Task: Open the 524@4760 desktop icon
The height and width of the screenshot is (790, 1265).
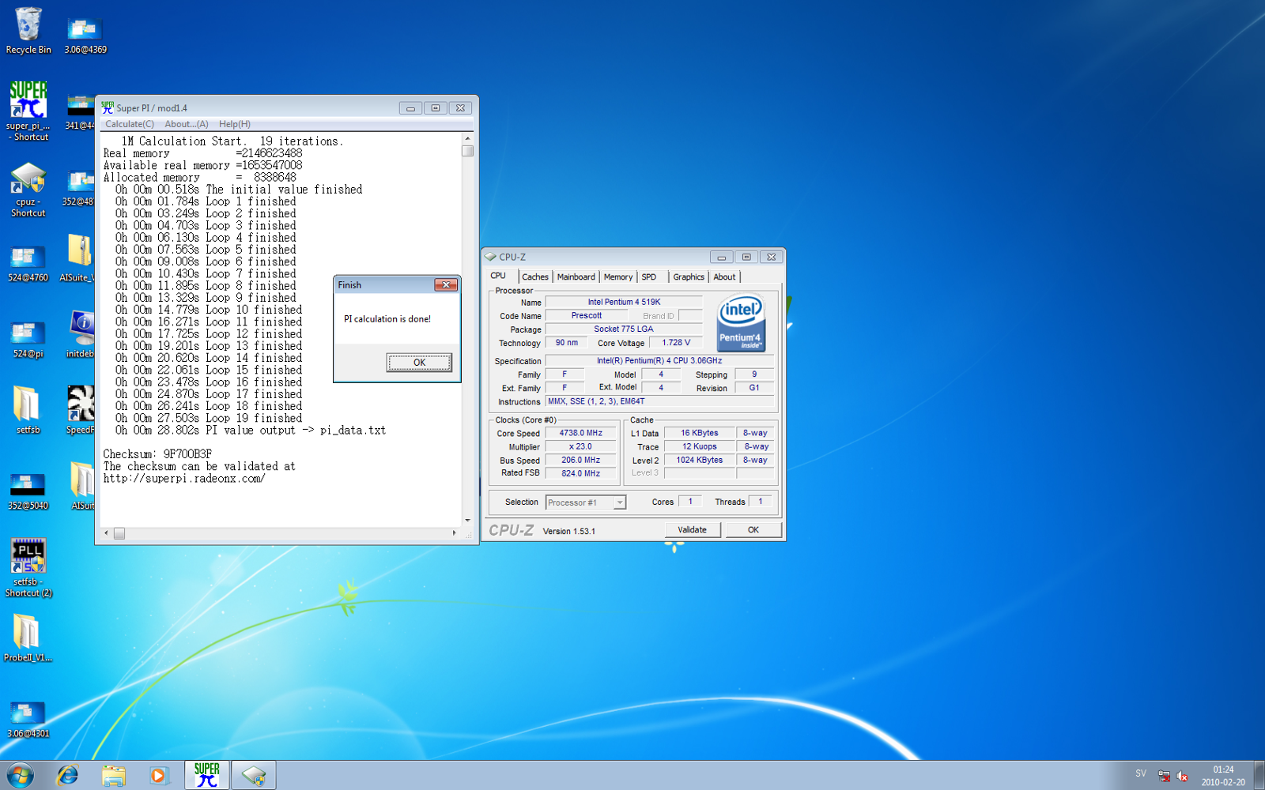Action: [28, 264]
